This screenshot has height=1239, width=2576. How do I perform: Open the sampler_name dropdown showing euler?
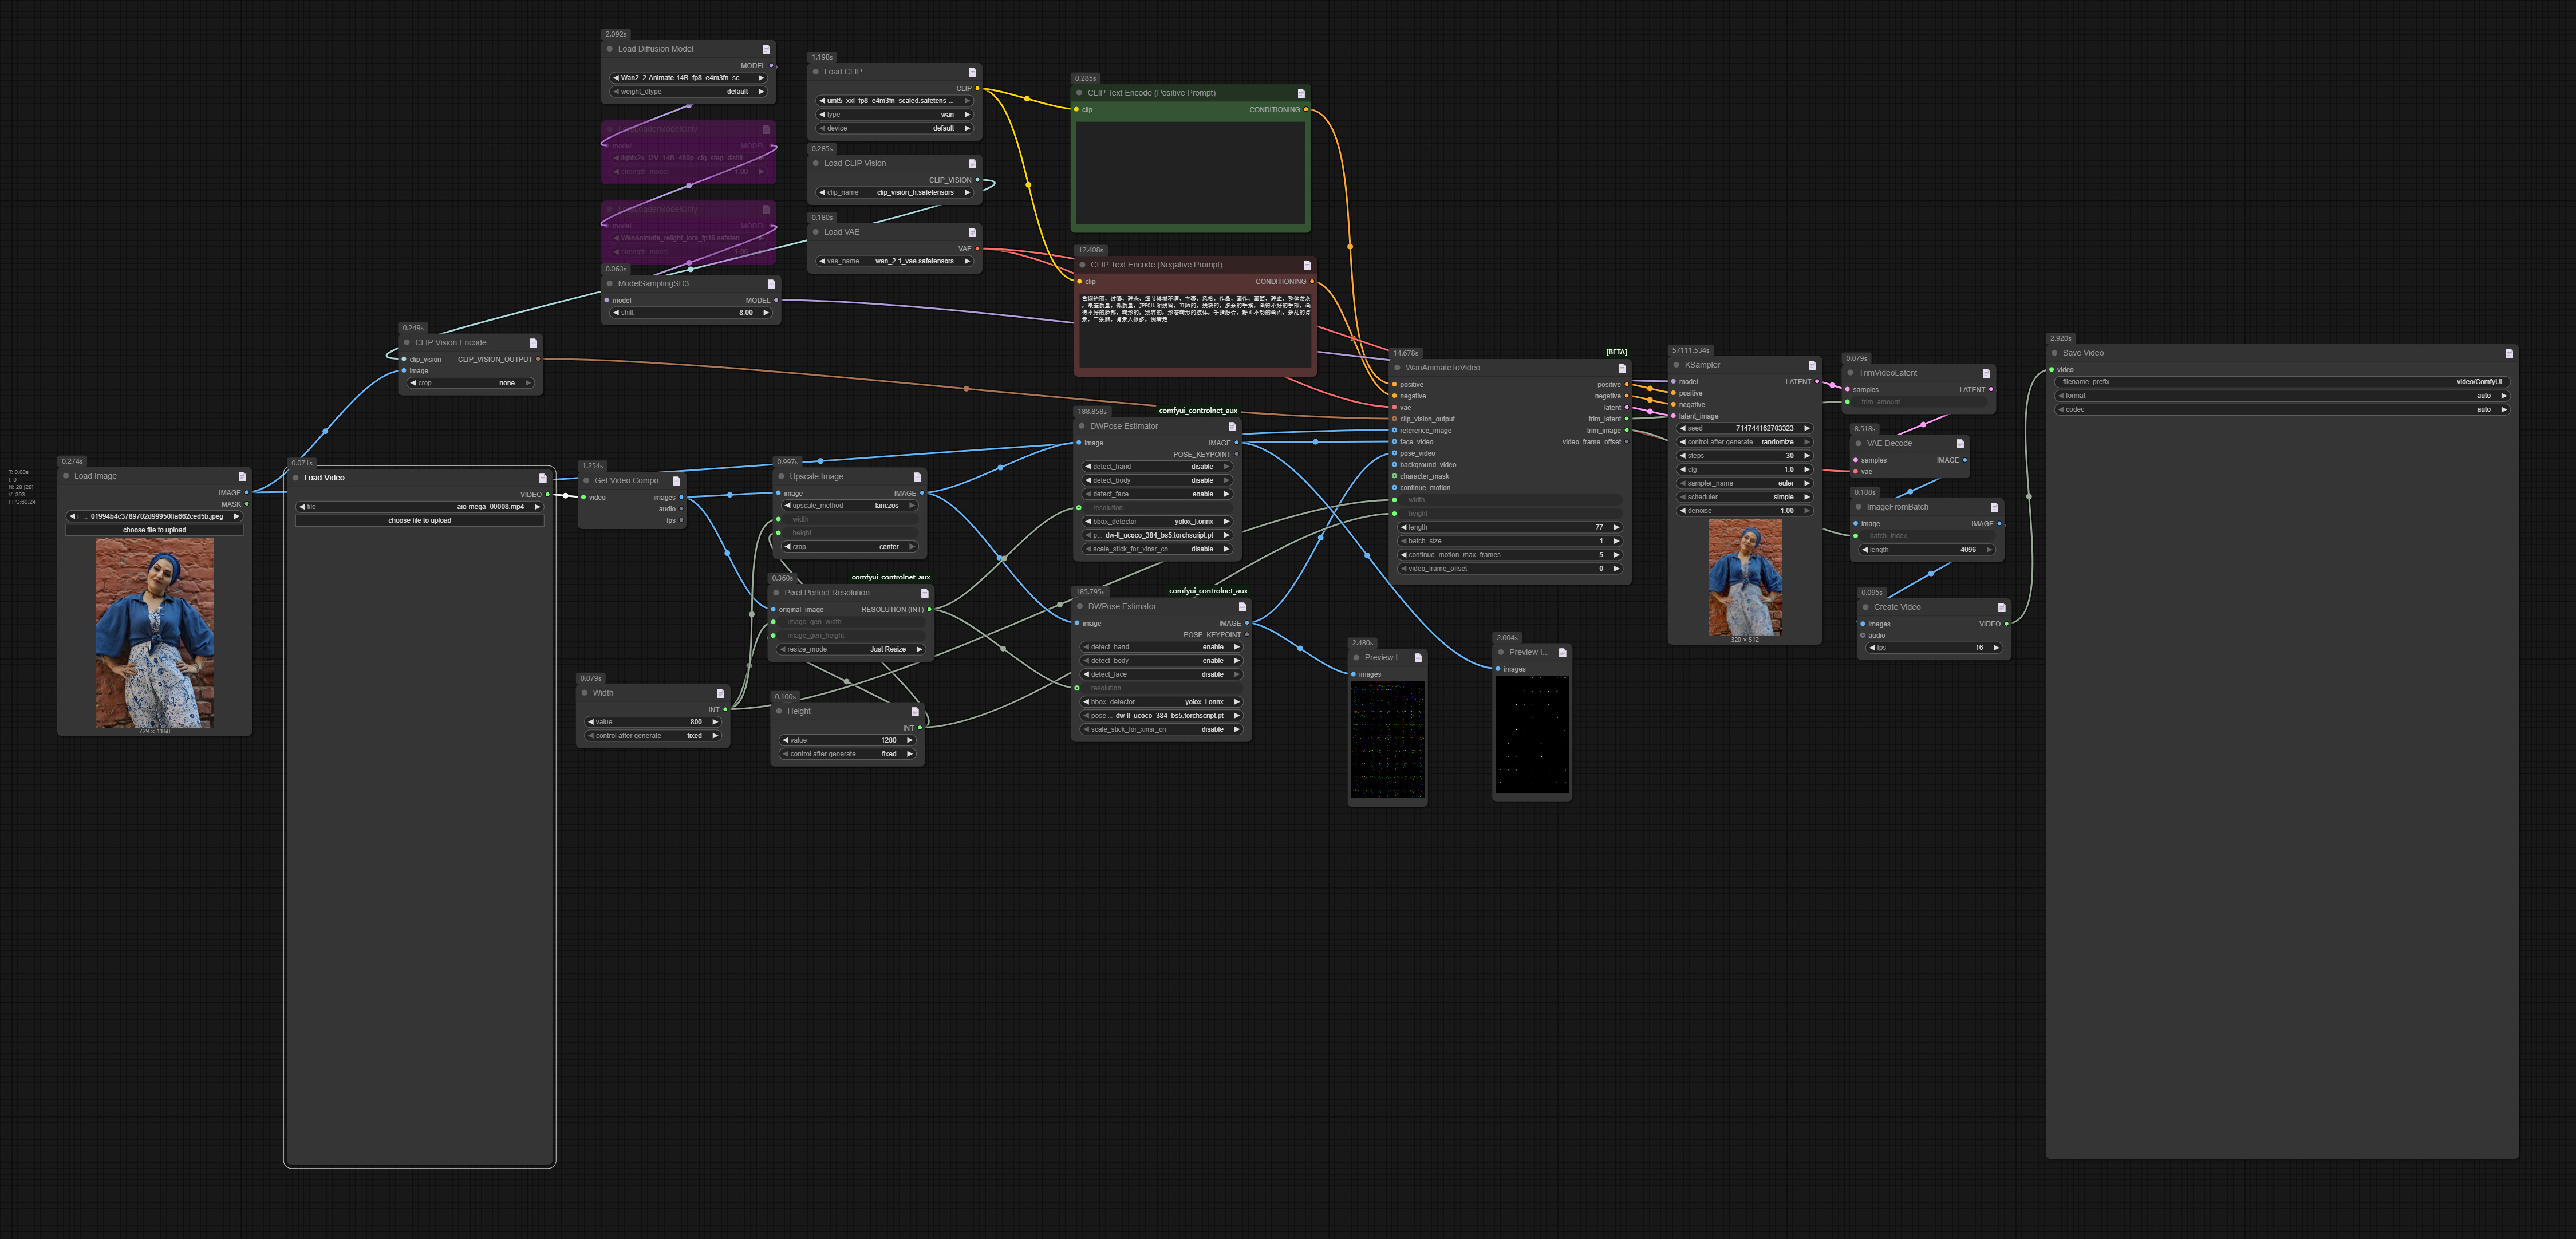click(x=1745, y=483)
